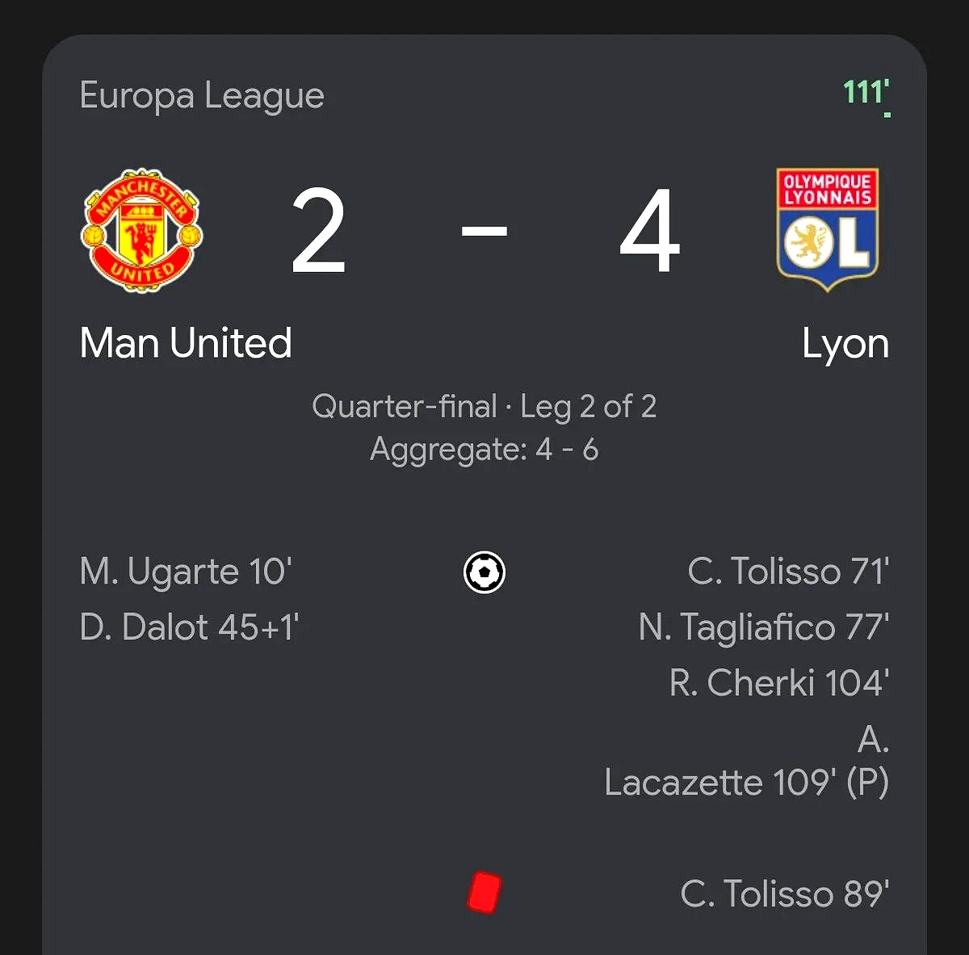
Task: Click Man United's score of 2
Action: click(x=319, y=232)
